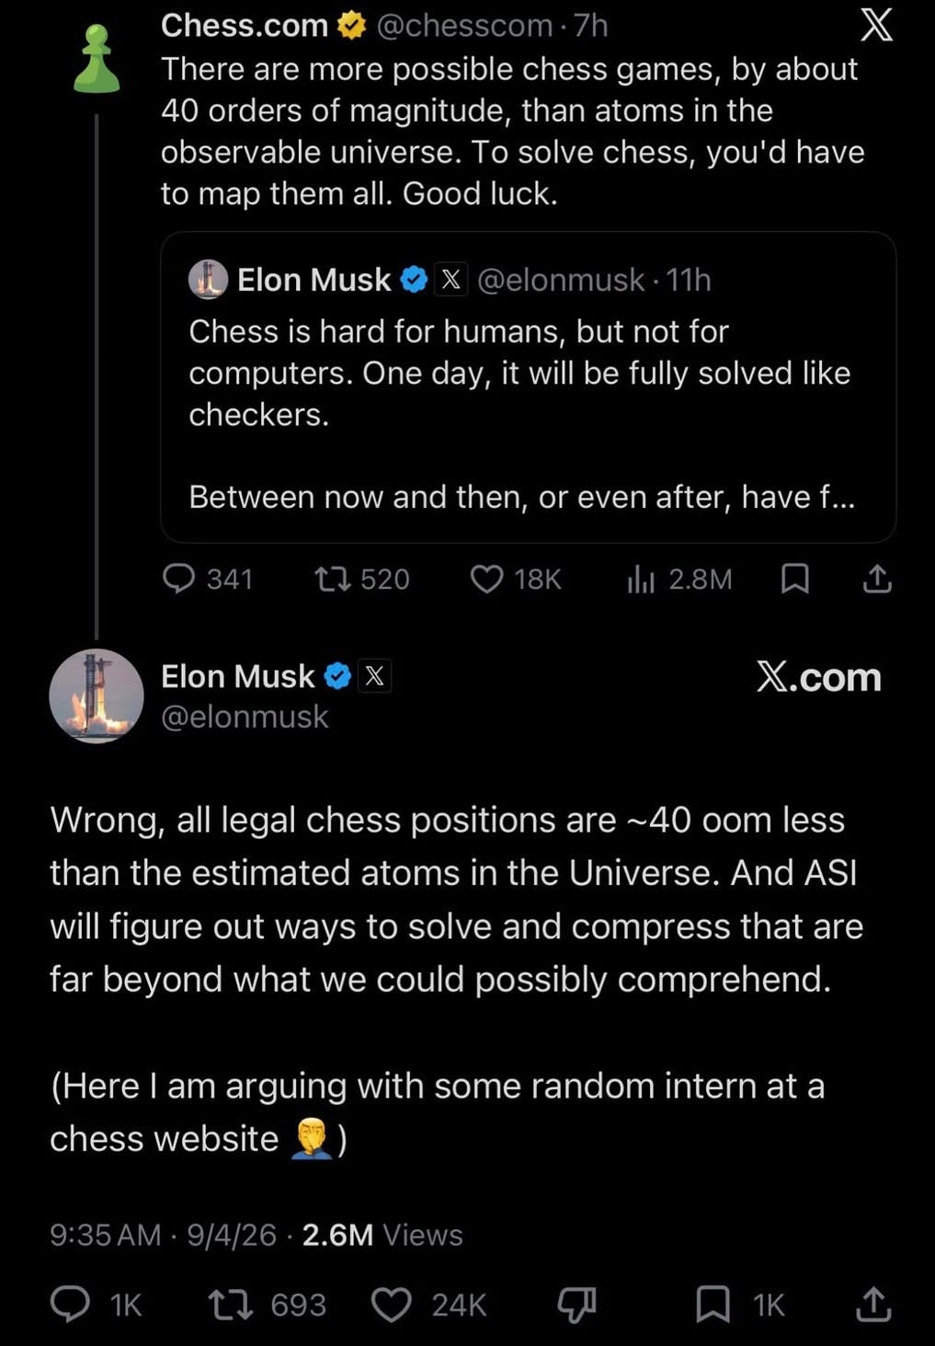Screen dimensions: 935x1346
Task: Open Elon Musk's rocket profile picture
Action: tap(97, 696)
